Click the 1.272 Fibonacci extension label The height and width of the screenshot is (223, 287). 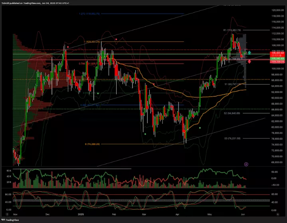tap(89, 14)
